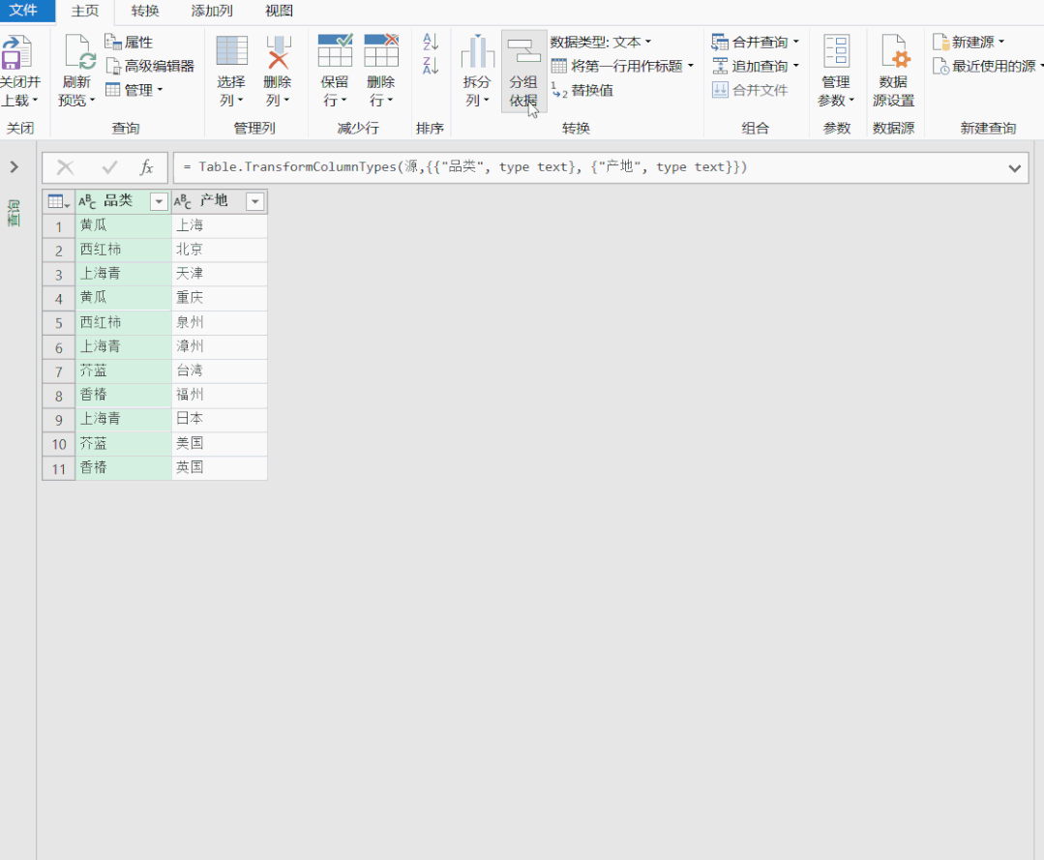The width and height of the screenshot is (1044, 860).
Task: Select the 香椿 cell in row 11
Action: (x=123, y=467)
